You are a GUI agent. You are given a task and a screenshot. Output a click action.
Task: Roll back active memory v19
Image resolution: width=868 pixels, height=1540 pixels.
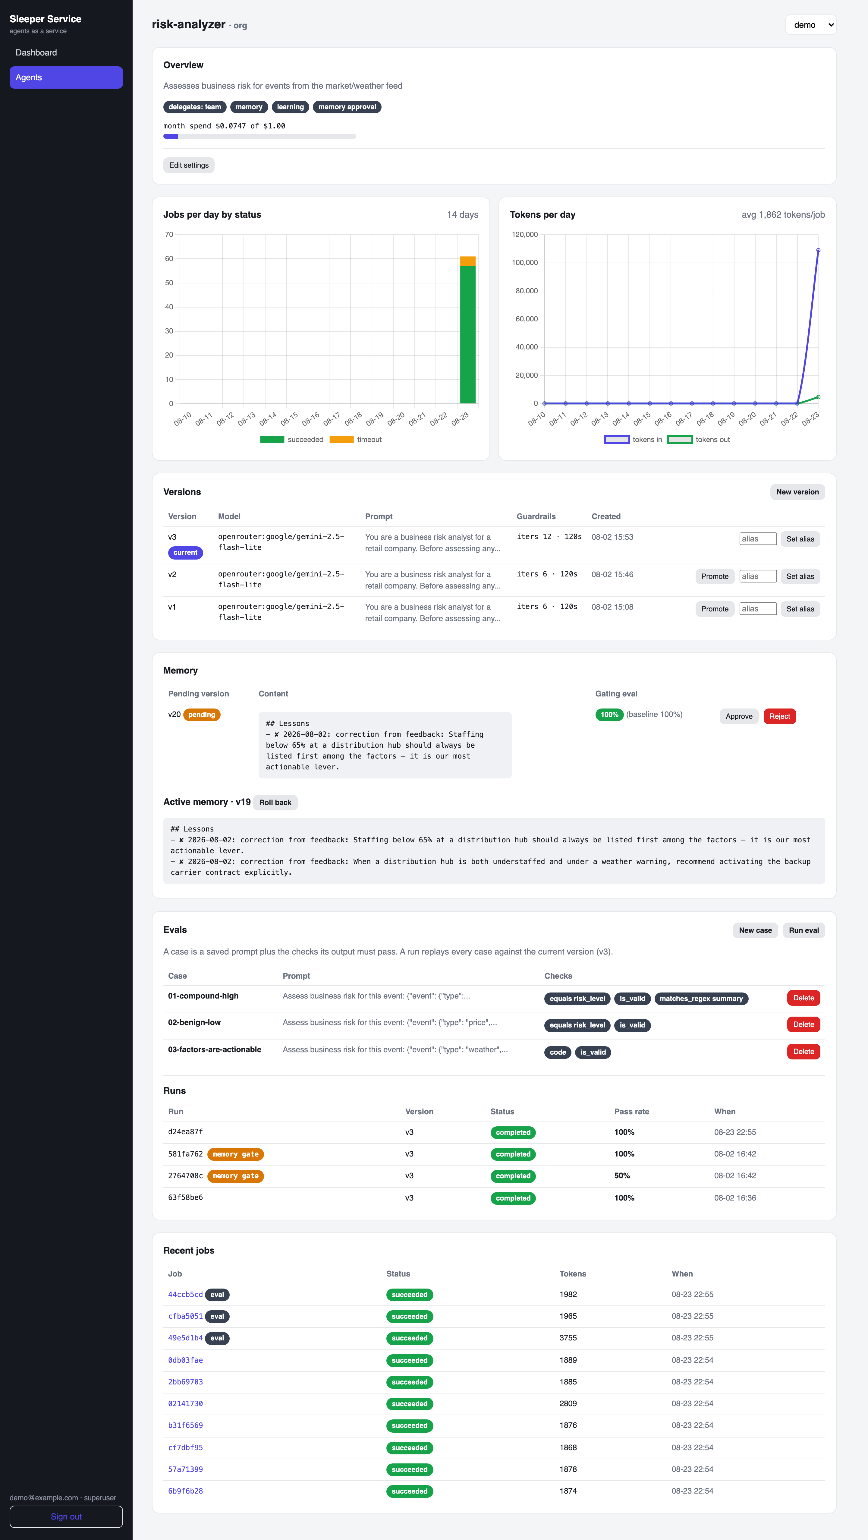(275, 803)
